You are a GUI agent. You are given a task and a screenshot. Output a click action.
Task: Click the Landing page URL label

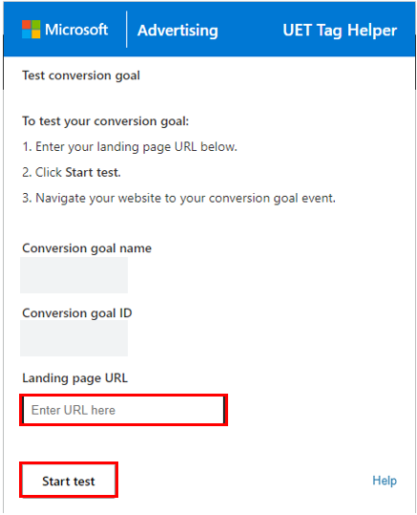tap(74, 378)
